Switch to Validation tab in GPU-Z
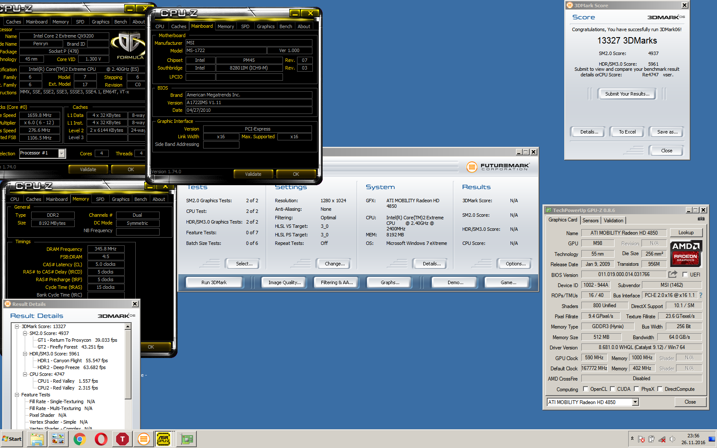The height and width of the screenshot is (448, 717). [x=613, y=221]
